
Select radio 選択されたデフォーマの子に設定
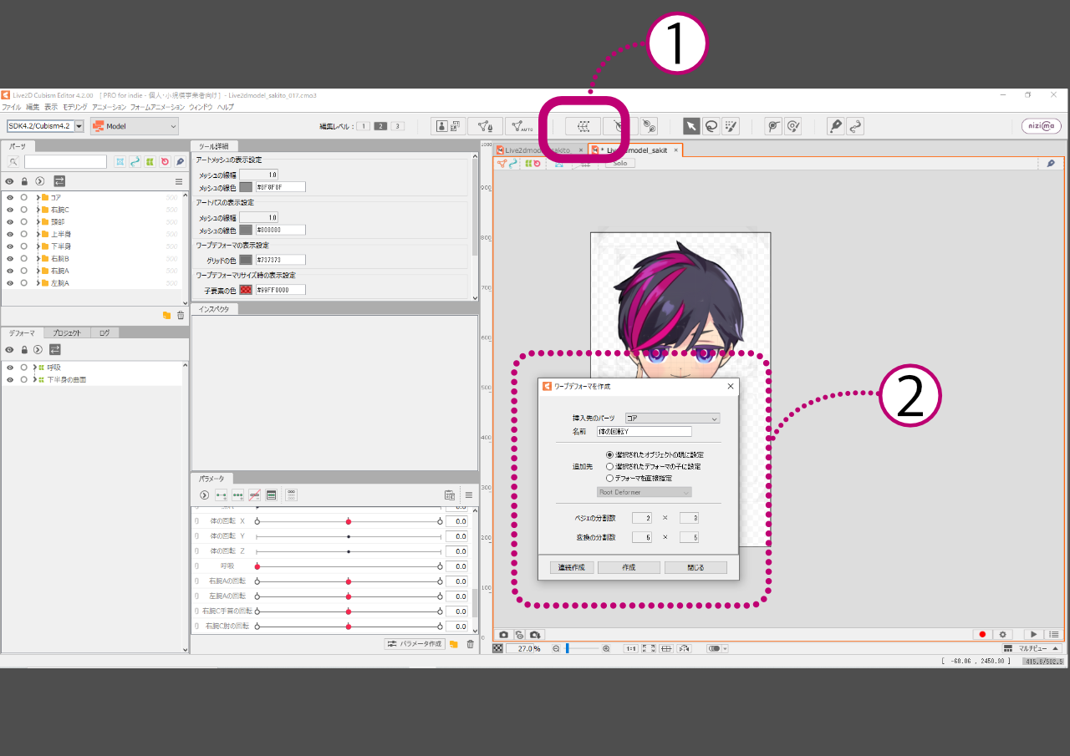click(609, 466)
